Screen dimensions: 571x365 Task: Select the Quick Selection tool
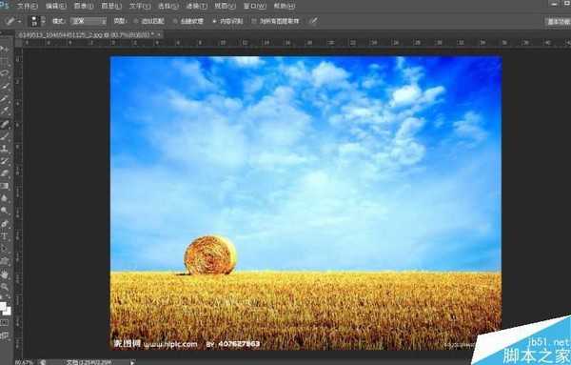pyautogui.click(x=5, y=87)
